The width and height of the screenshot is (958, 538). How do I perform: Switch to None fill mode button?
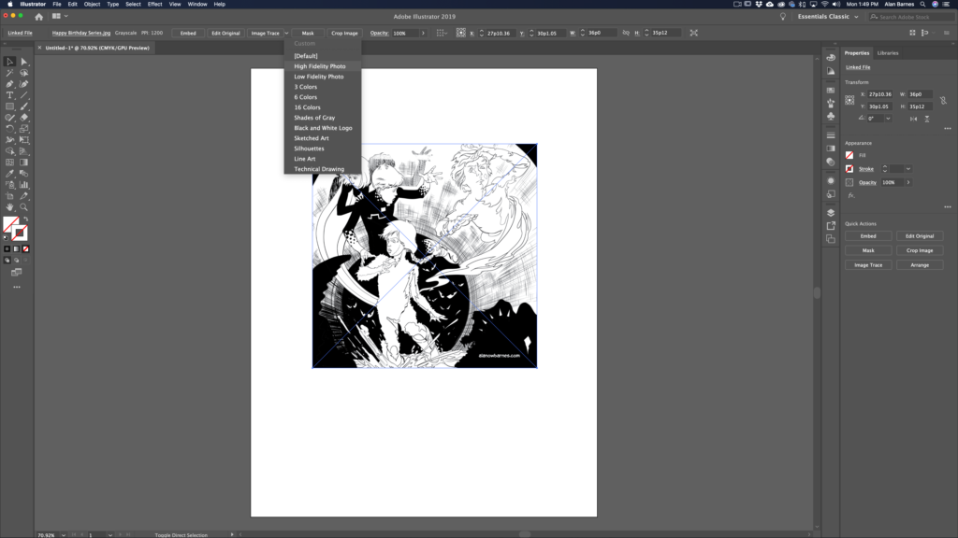click(25, 248)
